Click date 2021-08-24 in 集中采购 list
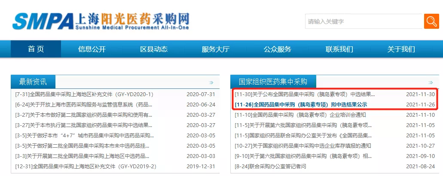This screenshot has height=176, width=443. point(420,167)
